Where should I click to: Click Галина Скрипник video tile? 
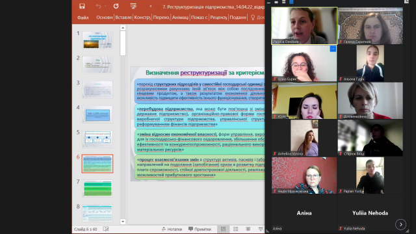[x=370, y=26]
